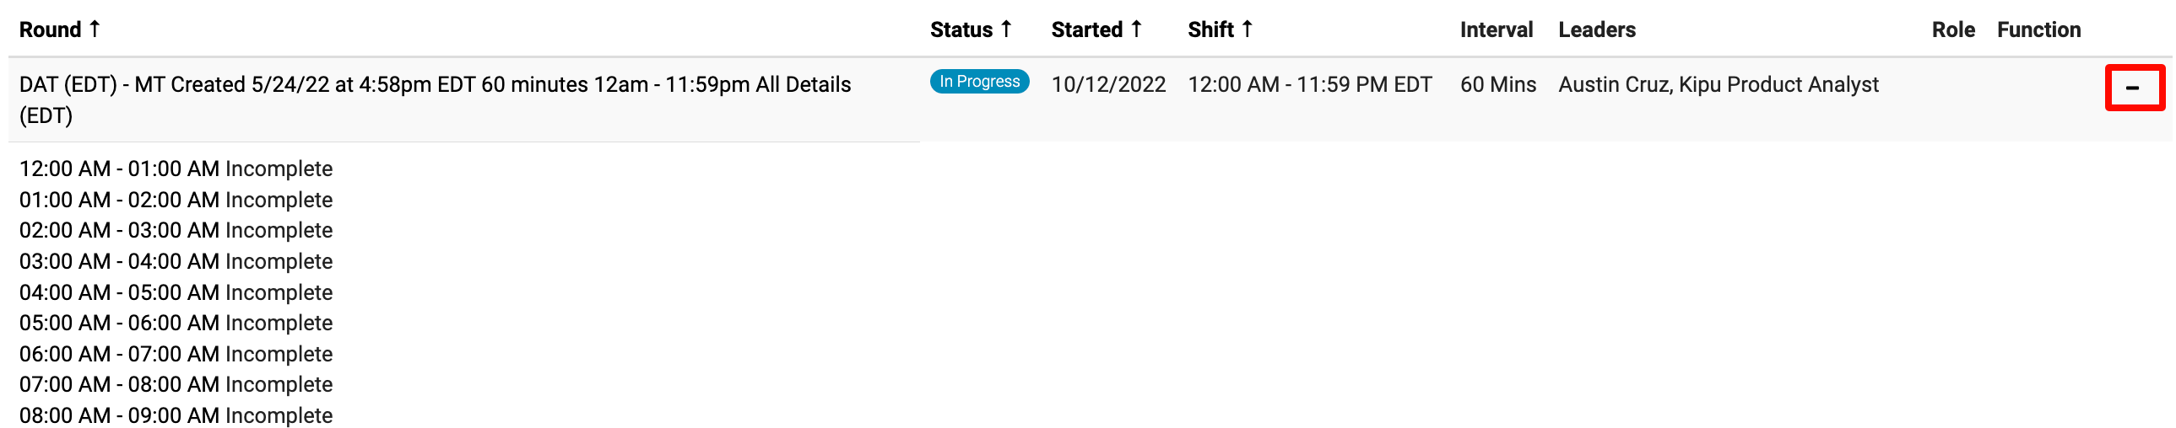The image size is (2176, 428).
Task: Click the Started sort arrow icon
Action: pos(1137,29)
